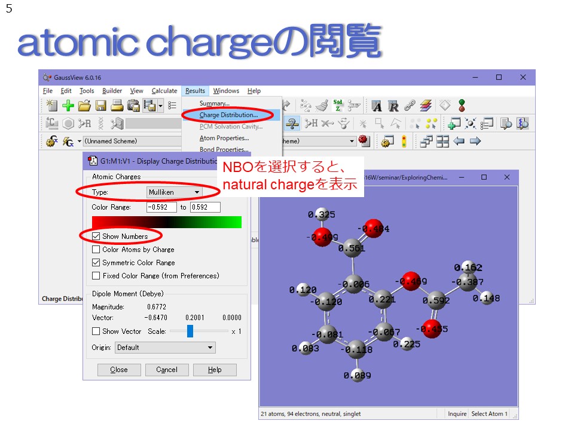Click the Color Range minimum field -0.592
This screenshot has height=430, width=574.
pyautogui.click(x=161, y=207)
